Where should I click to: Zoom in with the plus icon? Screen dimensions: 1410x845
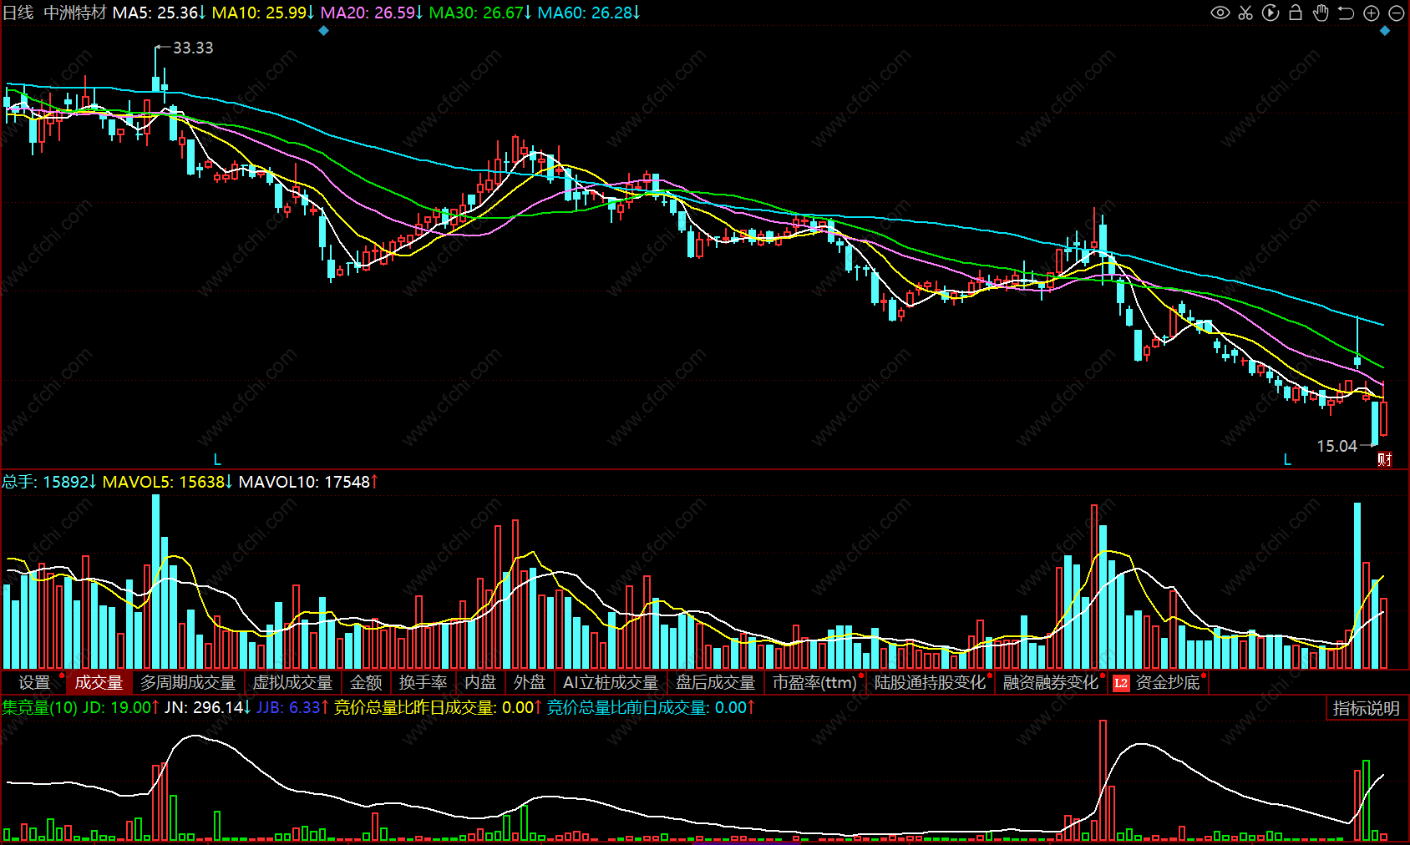(x=1371, y=13)
